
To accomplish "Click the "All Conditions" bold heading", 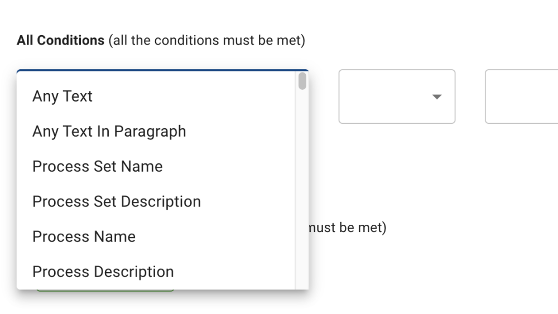I will (60, 41).
